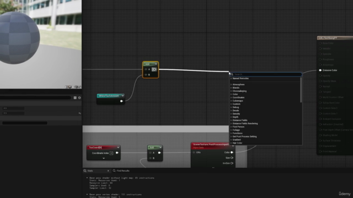Click the TexCoord node output pin

(117, 153)
